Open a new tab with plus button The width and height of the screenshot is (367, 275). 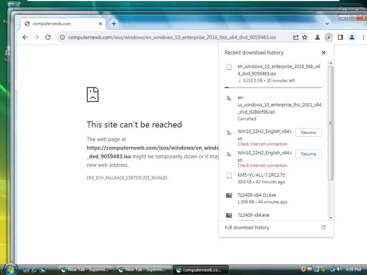114,24
